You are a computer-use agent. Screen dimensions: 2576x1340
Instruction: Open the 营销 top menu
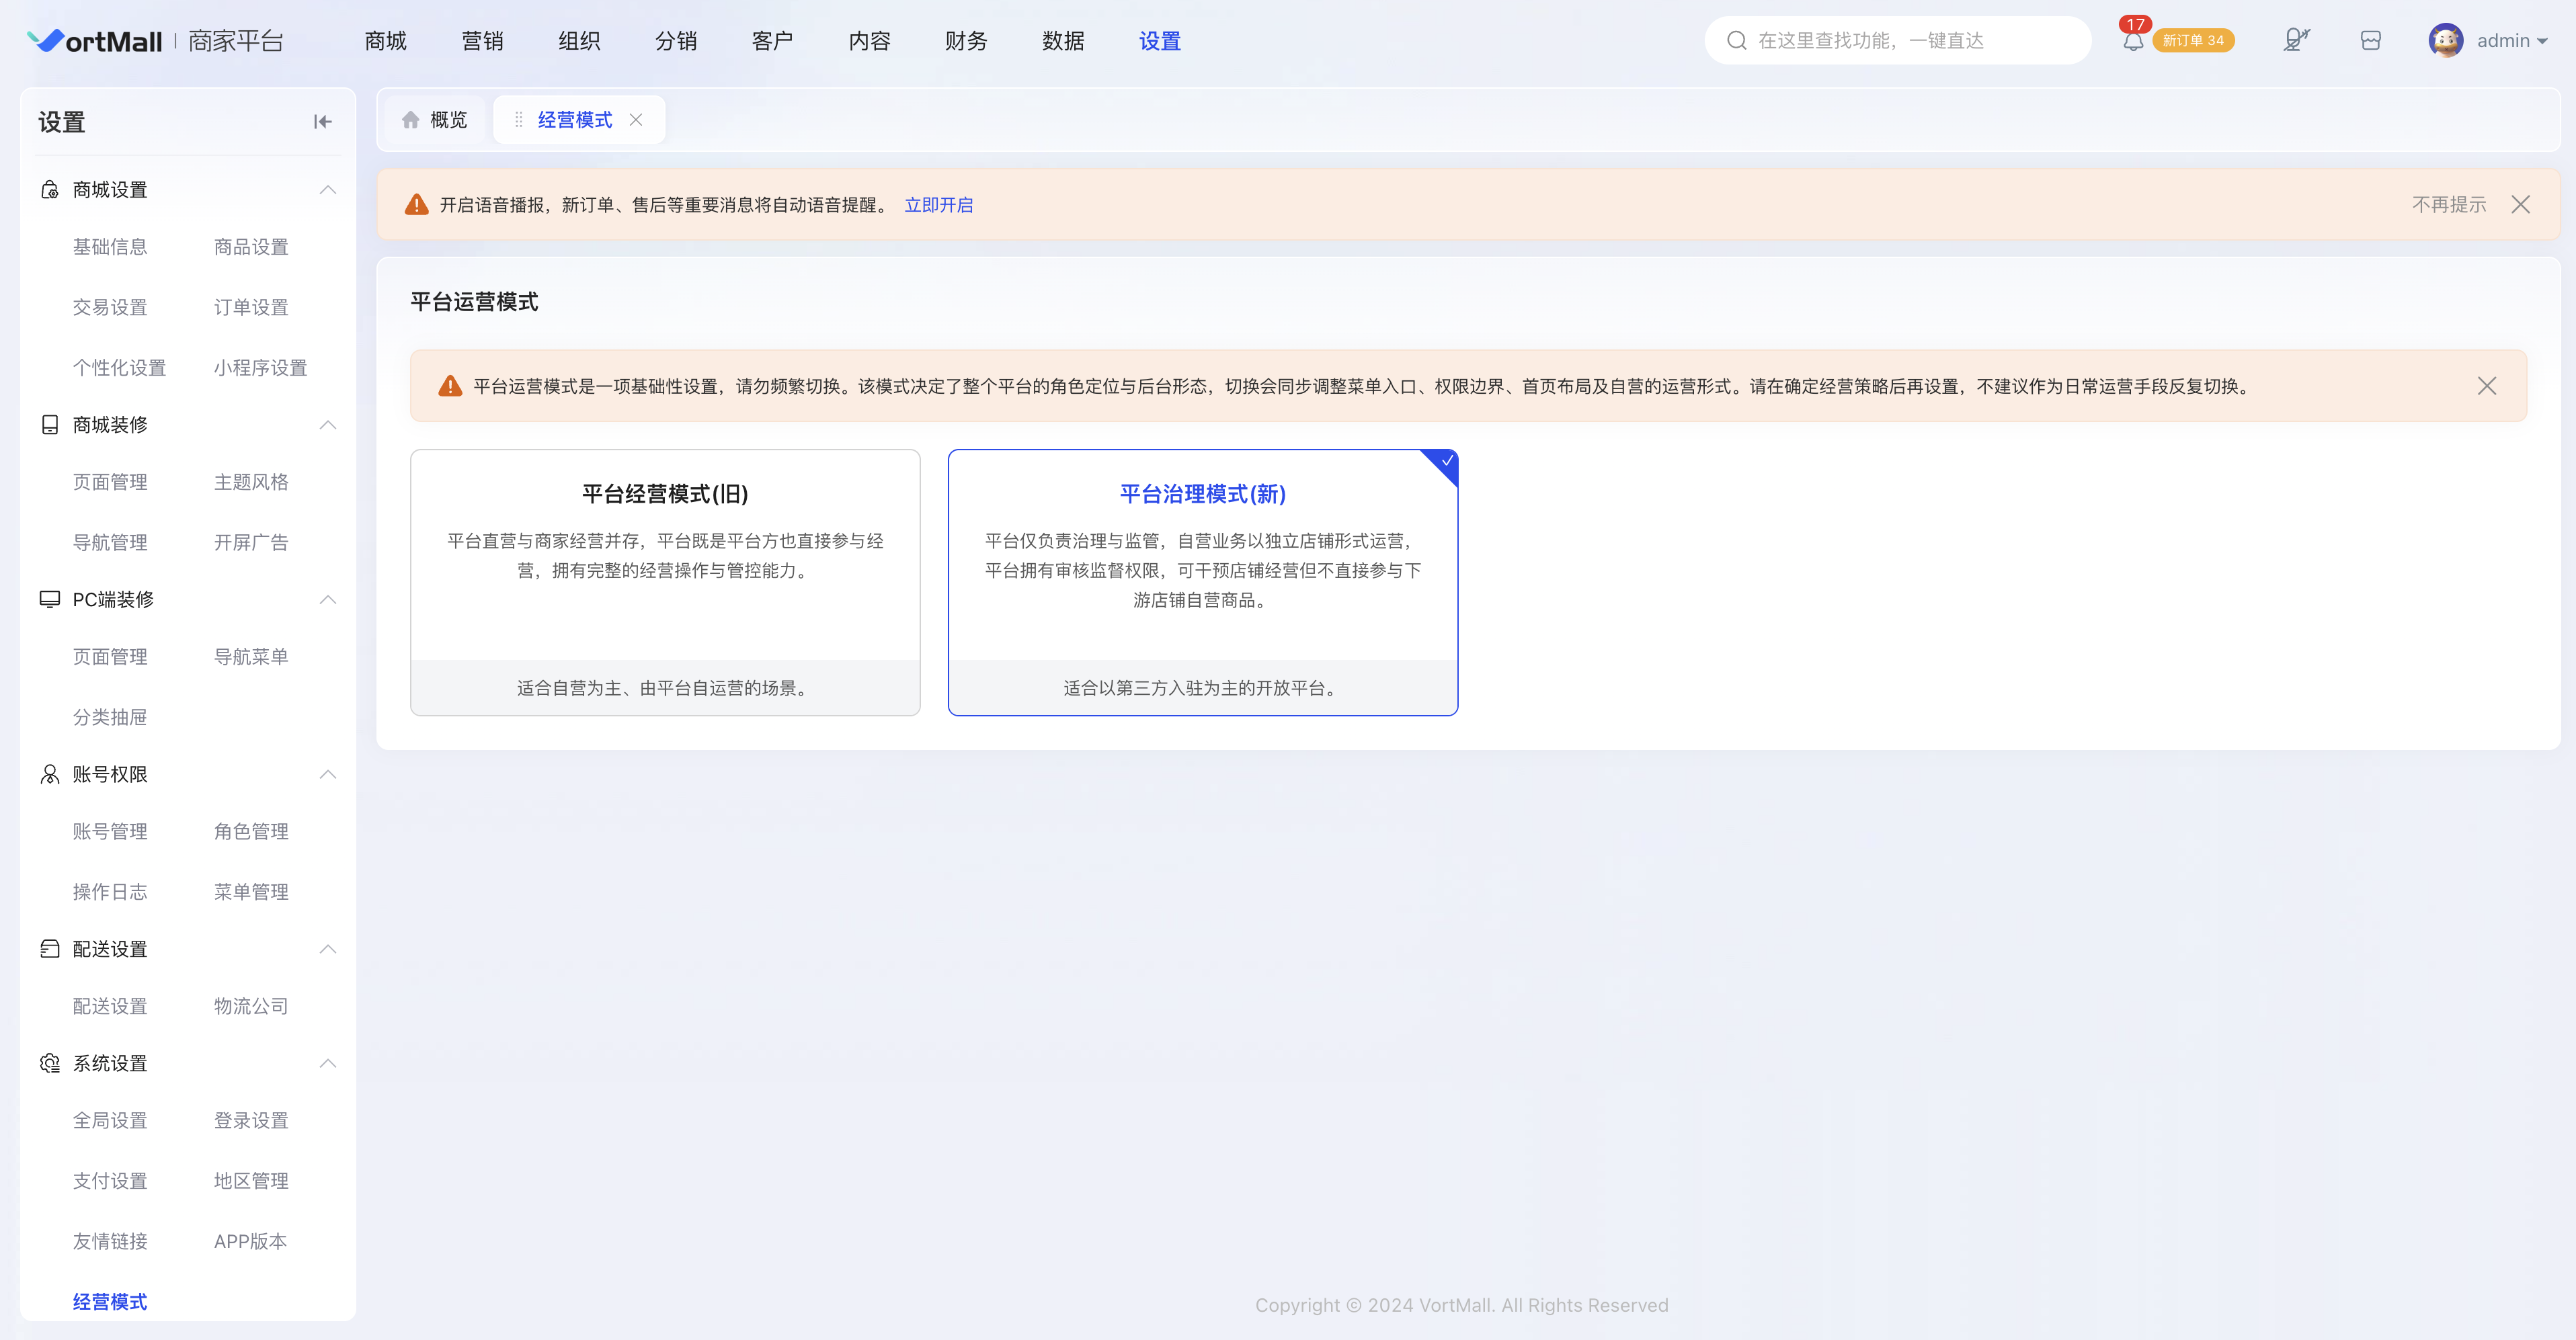tap(482, 41)
